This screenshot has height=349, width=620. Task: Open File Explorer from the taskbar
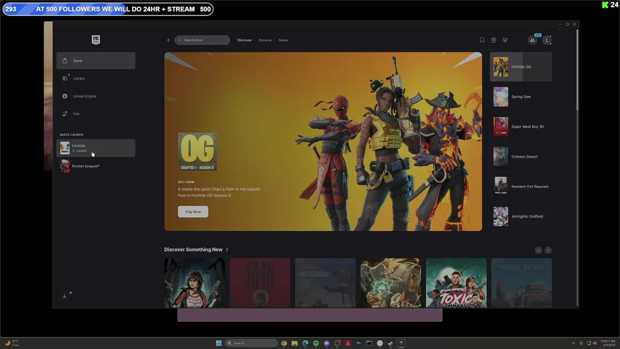[294, 343]
